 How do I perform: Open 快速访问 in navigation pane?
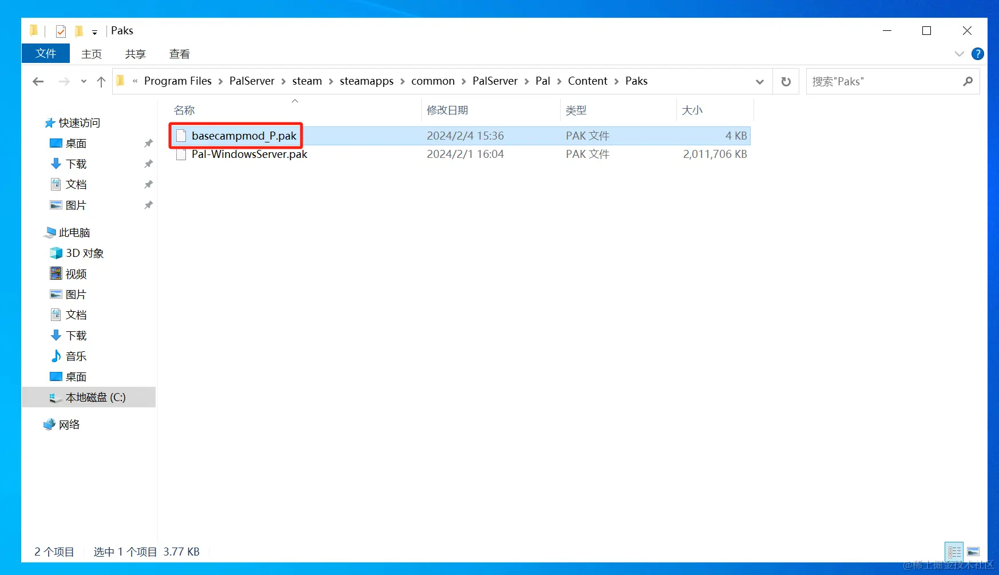point(79,122)
